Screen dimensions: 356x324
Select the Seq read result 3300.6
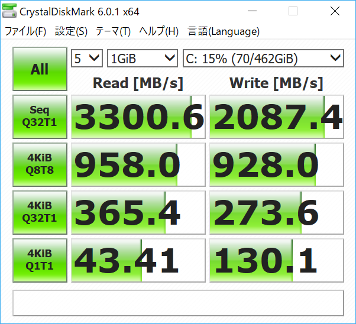[138, 116]
